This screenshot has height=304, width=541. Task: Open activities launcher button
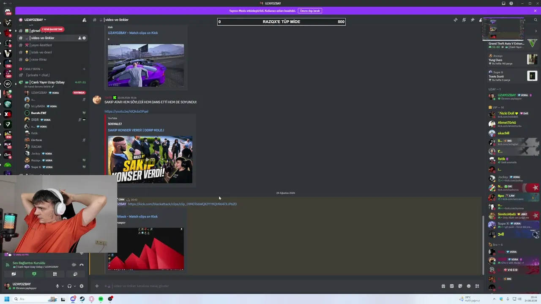pyautogui.click(x=55, y=274)
